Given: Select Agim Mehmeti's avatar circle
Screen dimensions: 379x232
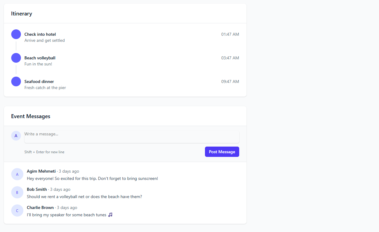Looking at the screenshot, I should point(17,174).
